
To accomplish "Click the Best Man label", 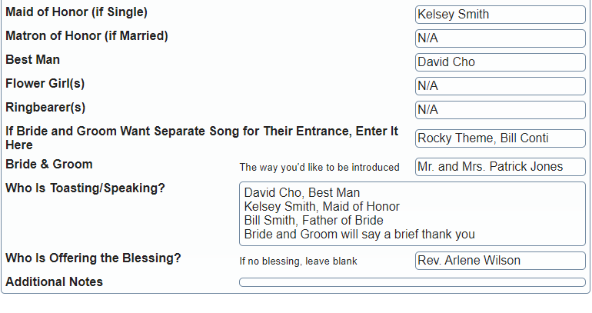I will pos(32,60).
